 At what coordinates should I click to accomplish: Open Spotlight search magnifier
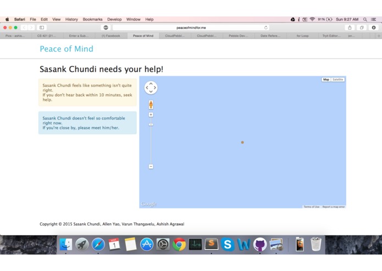click(365, 19)
